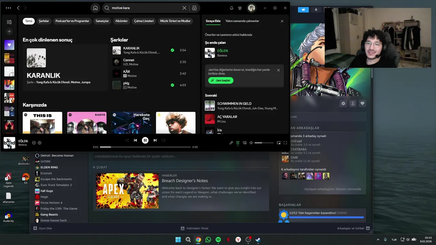Open Arkadaşlar ve Sohbet in Steam
Image resolution: width=436 pixels, height=245 pixels.
click(x=353, y=228)
